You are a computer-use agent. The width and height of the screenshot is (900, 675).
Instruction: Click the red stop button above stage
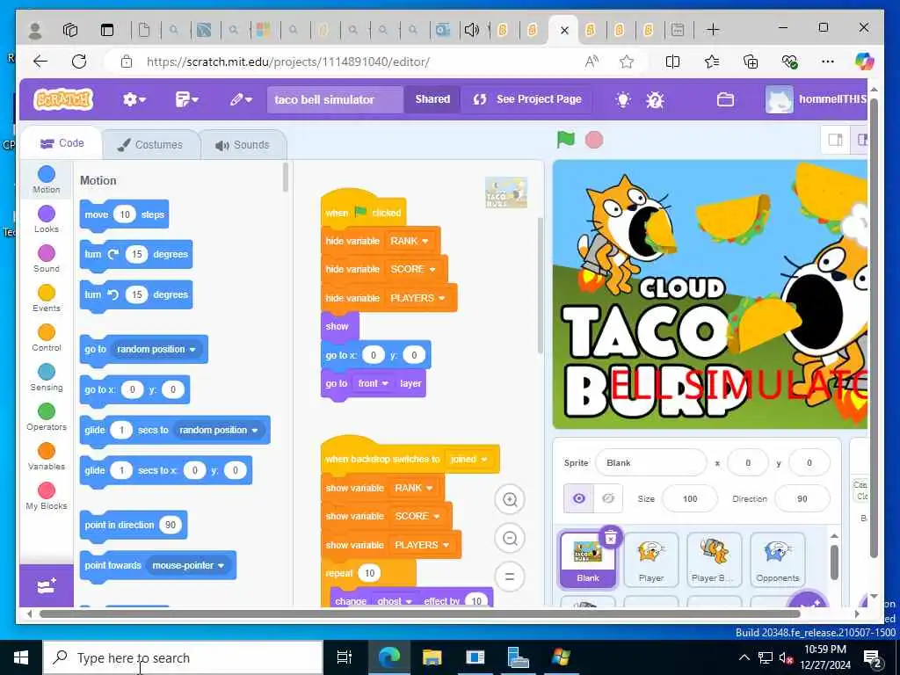click(x=593, y=140)
